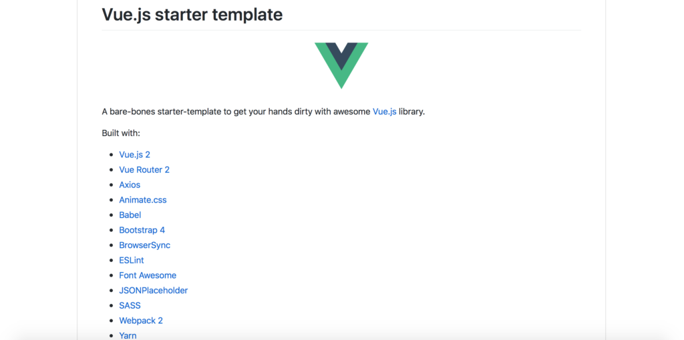Click the SASS link
Screen dimensions: 684x340
point(130,305)
